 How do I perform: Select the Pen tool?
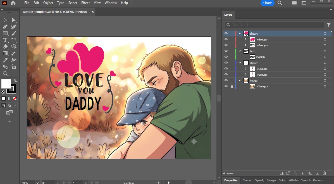[x=5, y=27]
